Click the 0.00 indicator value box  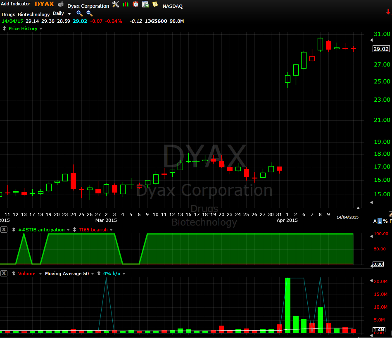(378, 264)
